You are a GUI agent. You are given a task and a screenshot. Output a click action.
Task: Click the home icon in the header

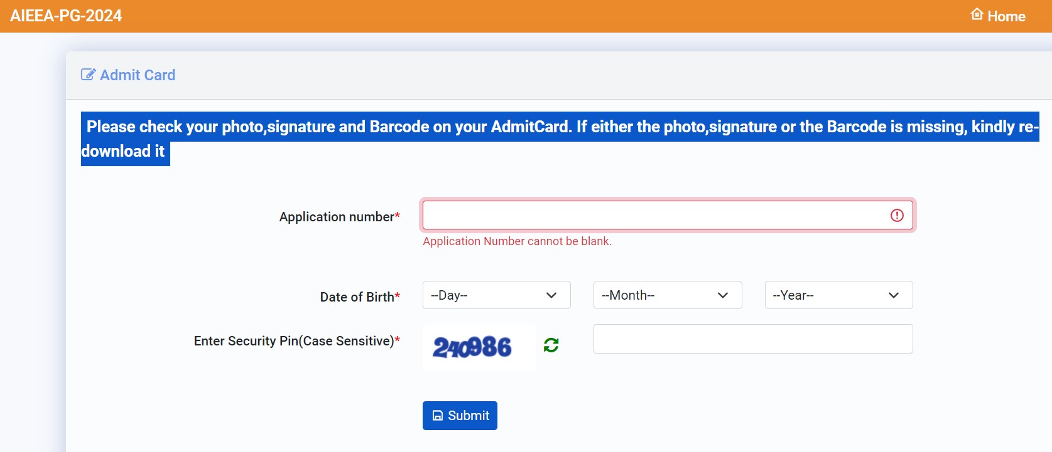coord(977,14)
